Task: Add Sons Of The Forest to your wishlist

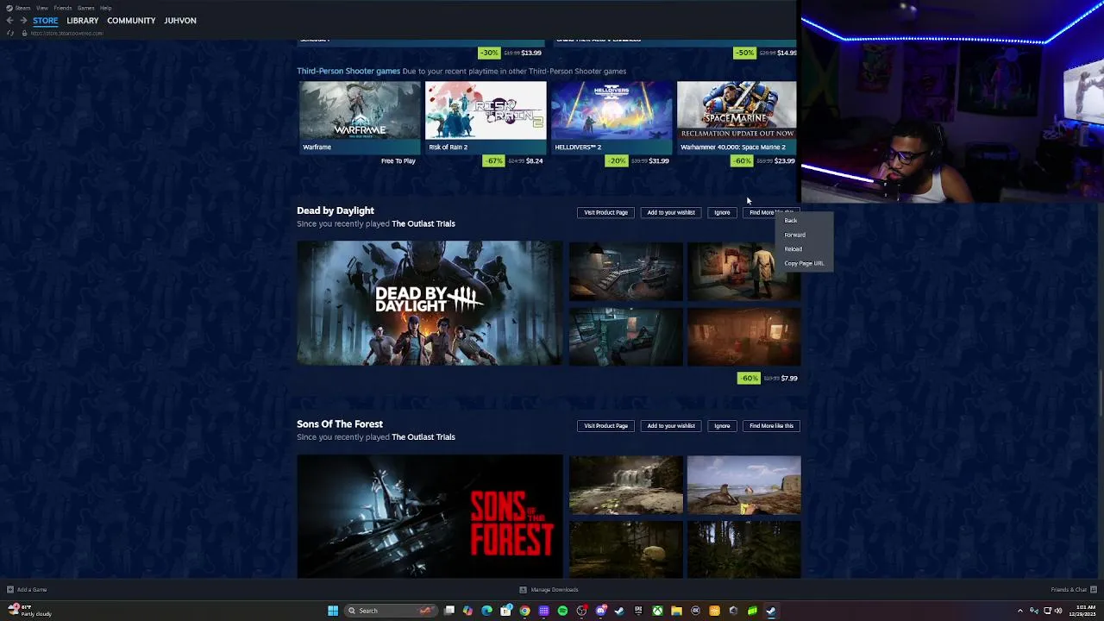Action: pos(671,426)
